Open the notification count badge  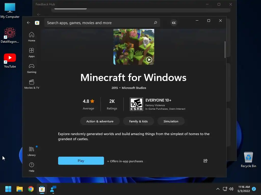pyautogui.click(x=254, y=189)
